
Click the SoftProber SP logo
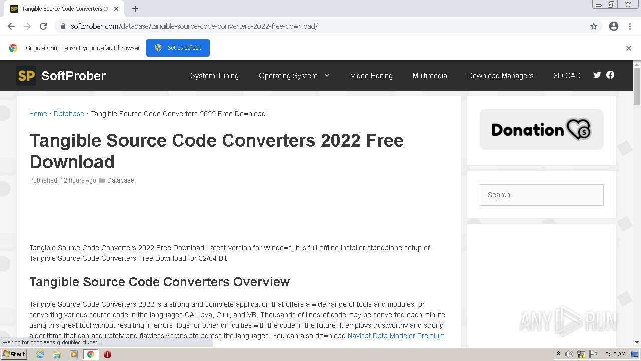click(26, 76)
